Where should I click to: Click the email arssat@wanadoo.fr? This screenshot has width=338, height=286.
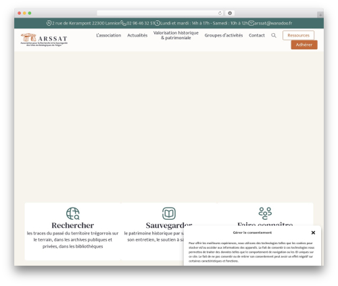(x=273, y=23)
